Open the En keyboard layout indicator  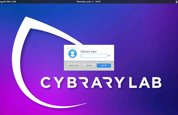tap(109, 56)
